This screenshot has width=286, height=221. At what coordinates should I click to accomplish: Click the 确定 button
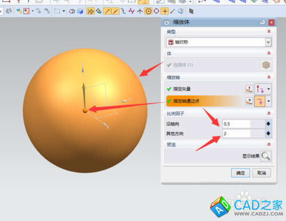click(240, 173)
